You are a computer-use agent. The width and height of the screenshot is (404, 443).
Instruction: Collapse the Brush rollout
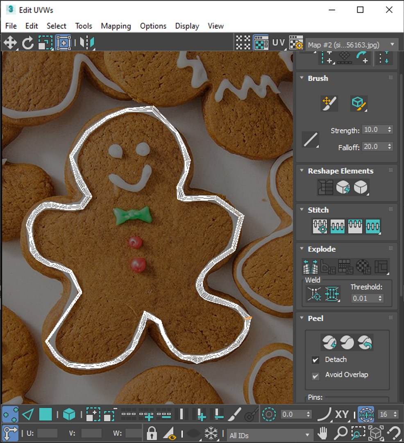point(302,78)
